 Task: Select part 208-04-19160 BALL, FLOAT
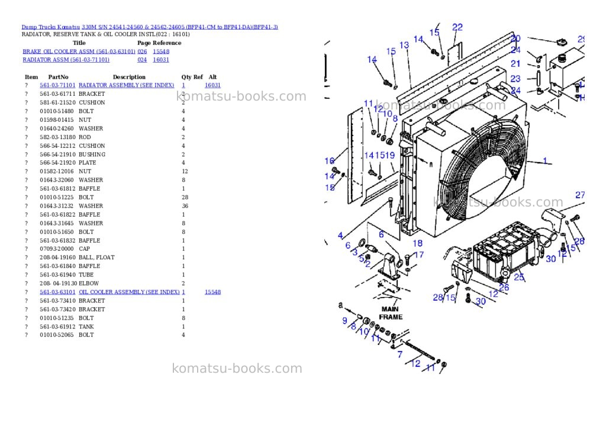57,257
